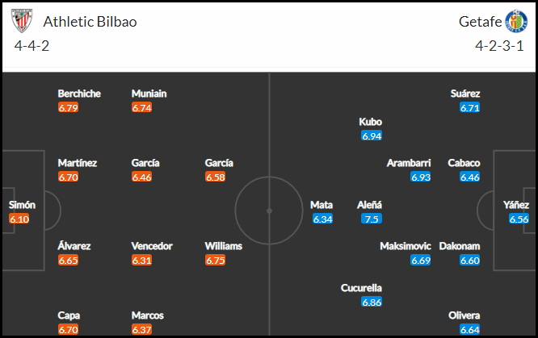Click Williams's 6.75 rating badge
This screenshot has width=538, height=338.
coord(215,261)
